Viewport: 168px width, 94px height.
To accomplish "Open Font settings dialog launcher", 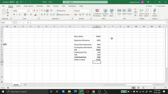I will tap(39, 19).
